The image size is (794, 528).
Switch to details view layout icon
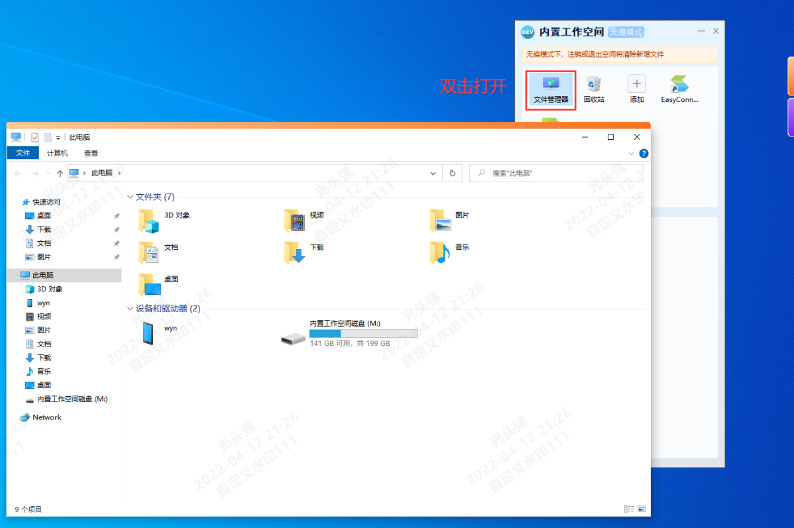629,509
